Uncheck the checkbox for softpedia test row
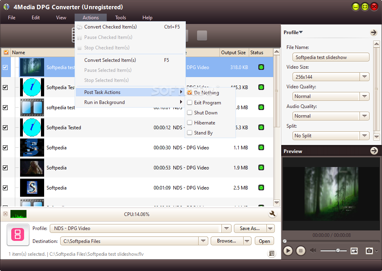Viewport: 382px width, 271px height. click(5, 108)
